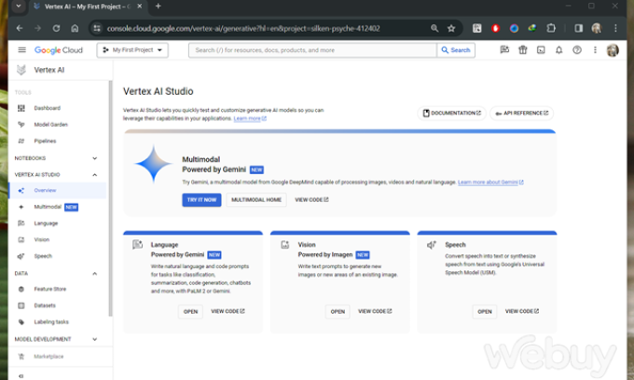Image resolution: width=634 pixels, height=380 pixels.
Task: Open the browser extensions puzzle icon
Action: point(551,28)
